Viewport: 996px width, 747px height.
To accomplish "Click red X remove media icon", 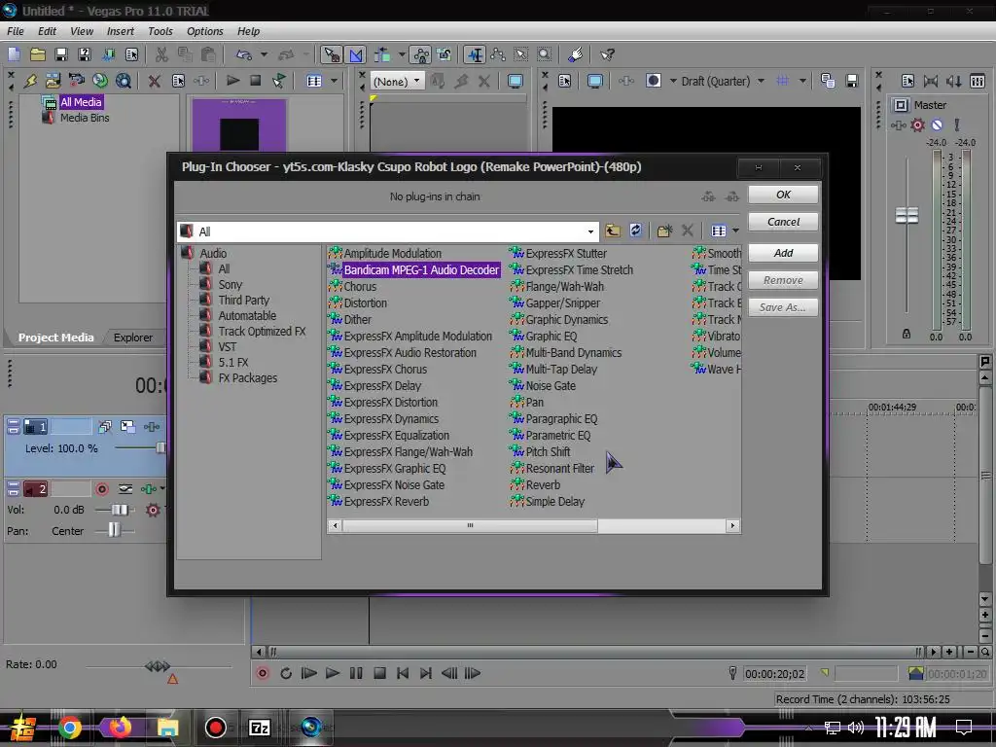I will pos(154,81).
